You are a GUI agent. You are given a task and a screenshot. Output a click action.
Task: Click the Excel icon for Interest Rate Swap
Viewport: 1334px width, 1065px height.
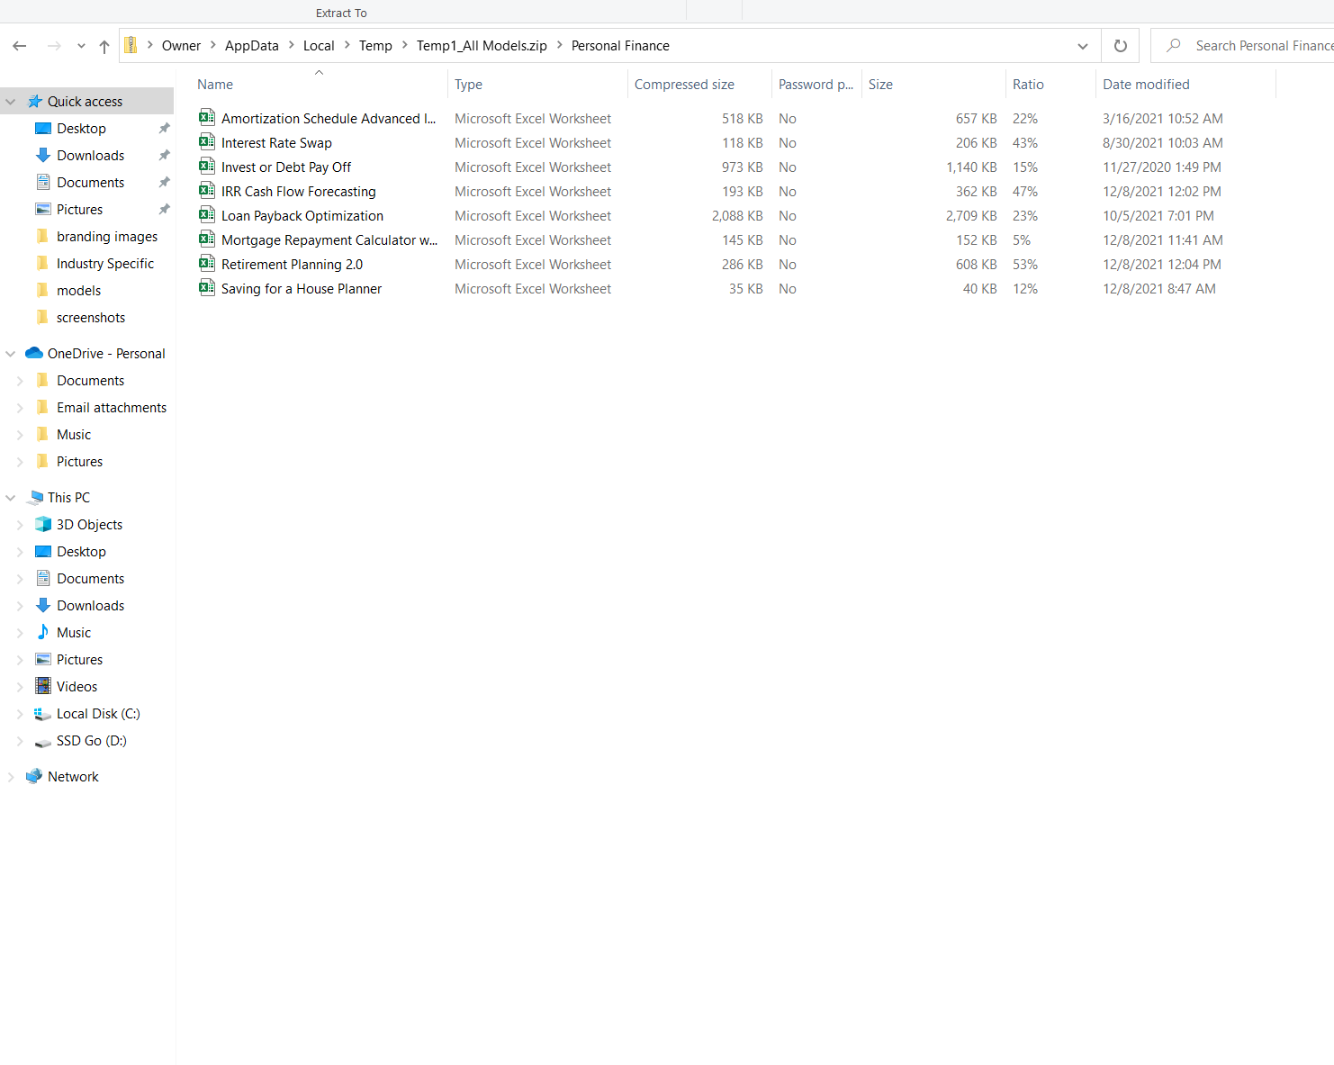coord(207,142)
